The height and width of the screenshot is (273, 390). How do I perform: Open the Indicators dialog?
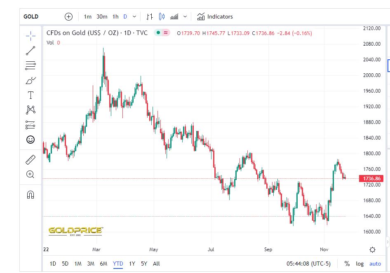point(215,16)
